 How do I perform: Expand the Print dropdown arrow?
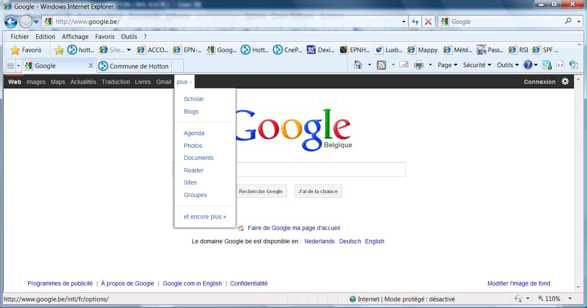coord(430,65)
